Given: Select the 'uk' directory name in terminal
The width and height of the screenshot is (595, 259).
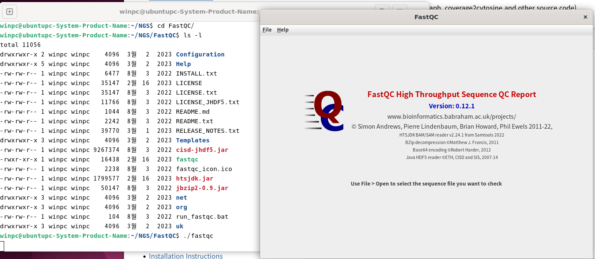Looking at the screenshot, I should 180,226.
